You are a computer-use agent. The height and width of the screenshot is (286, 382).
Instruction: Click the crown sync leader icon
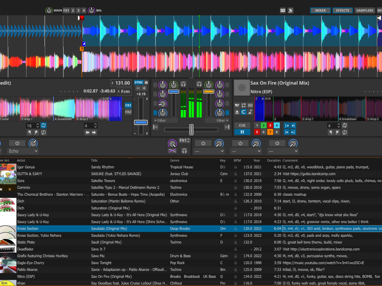coord(146,83)
